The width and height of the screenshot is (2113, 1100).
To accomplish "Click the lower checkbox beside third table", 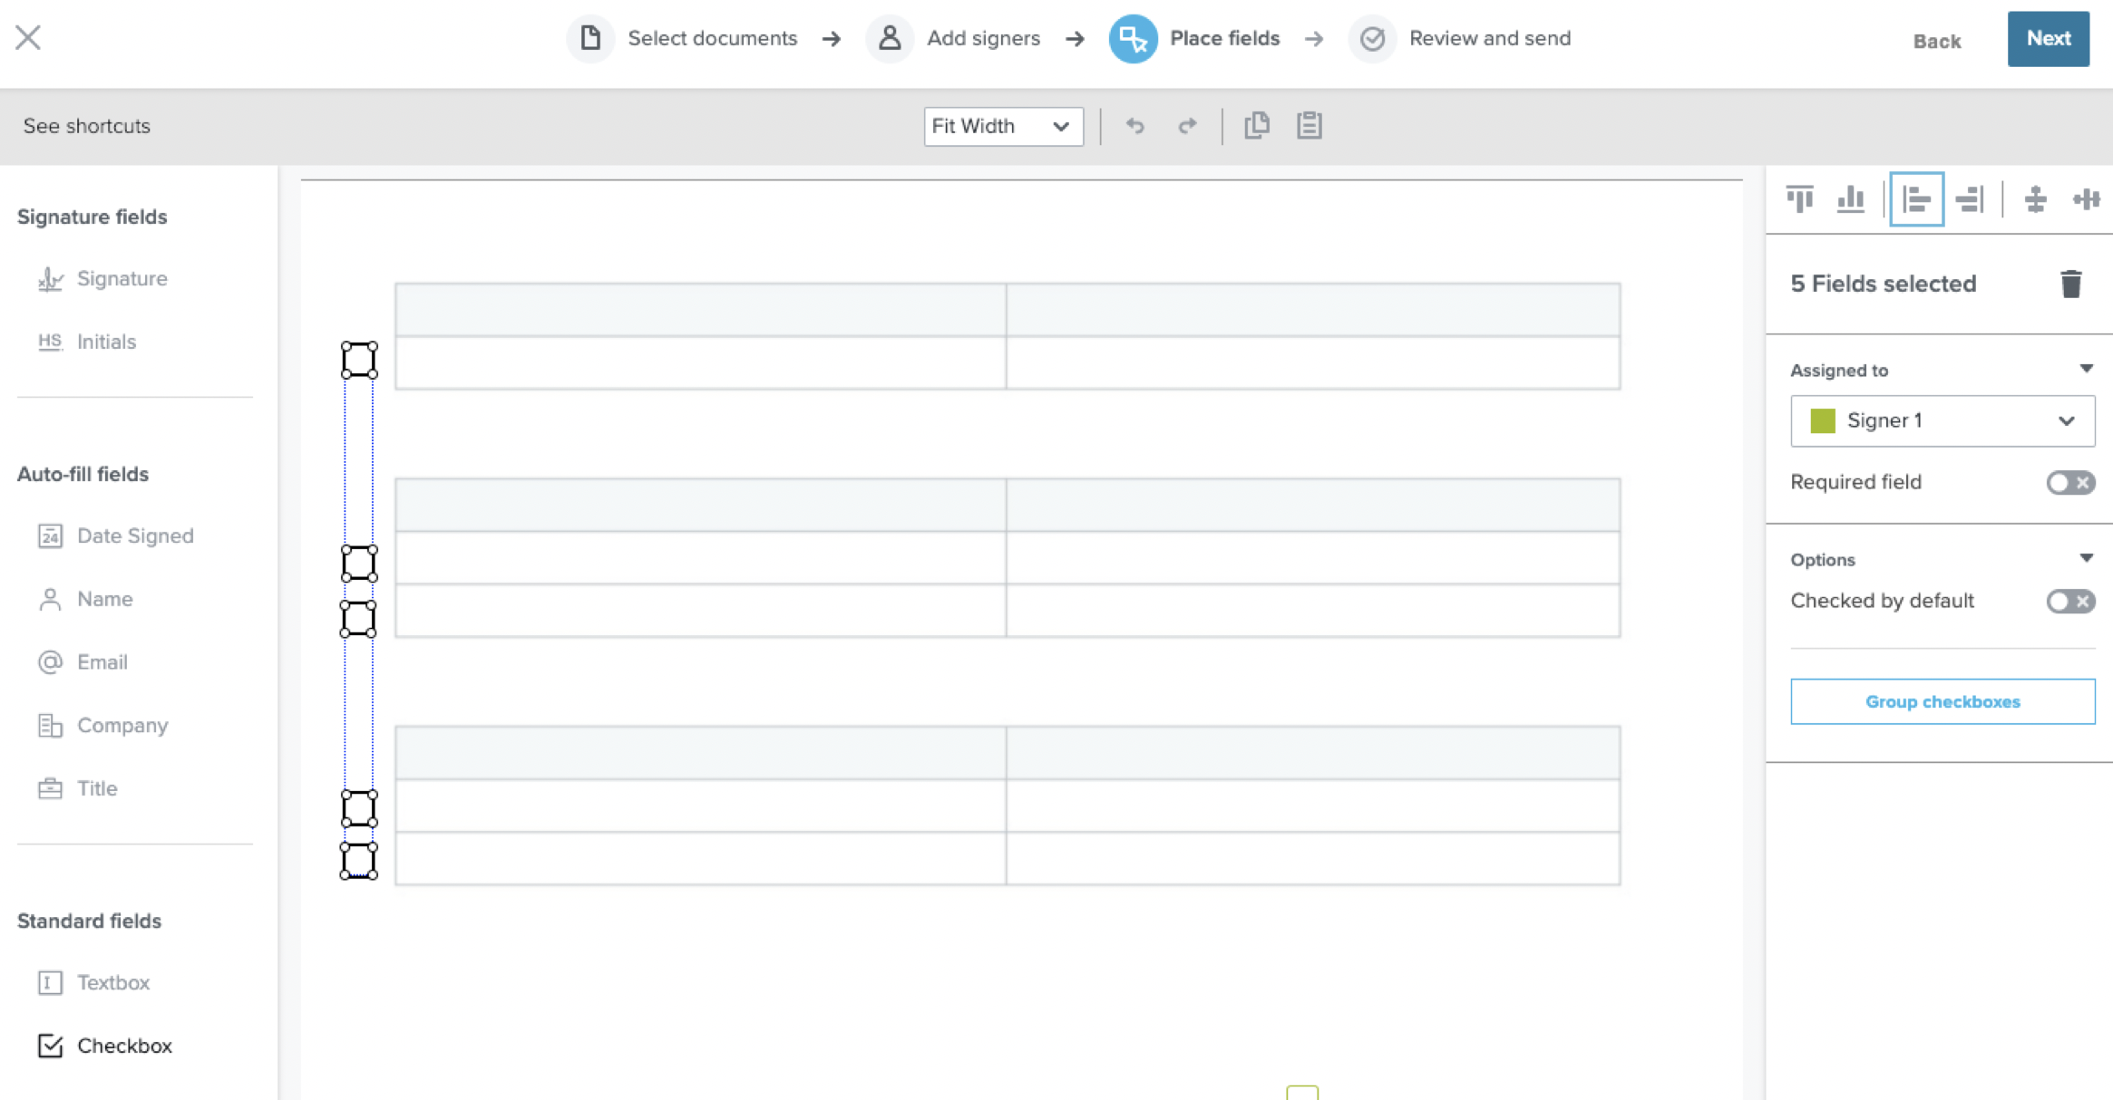I will point(358,860).
